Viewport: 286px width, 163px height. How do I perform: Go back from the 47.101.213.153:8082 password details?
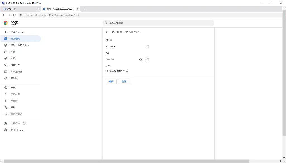pyautogui.click(x=107, y=32)
